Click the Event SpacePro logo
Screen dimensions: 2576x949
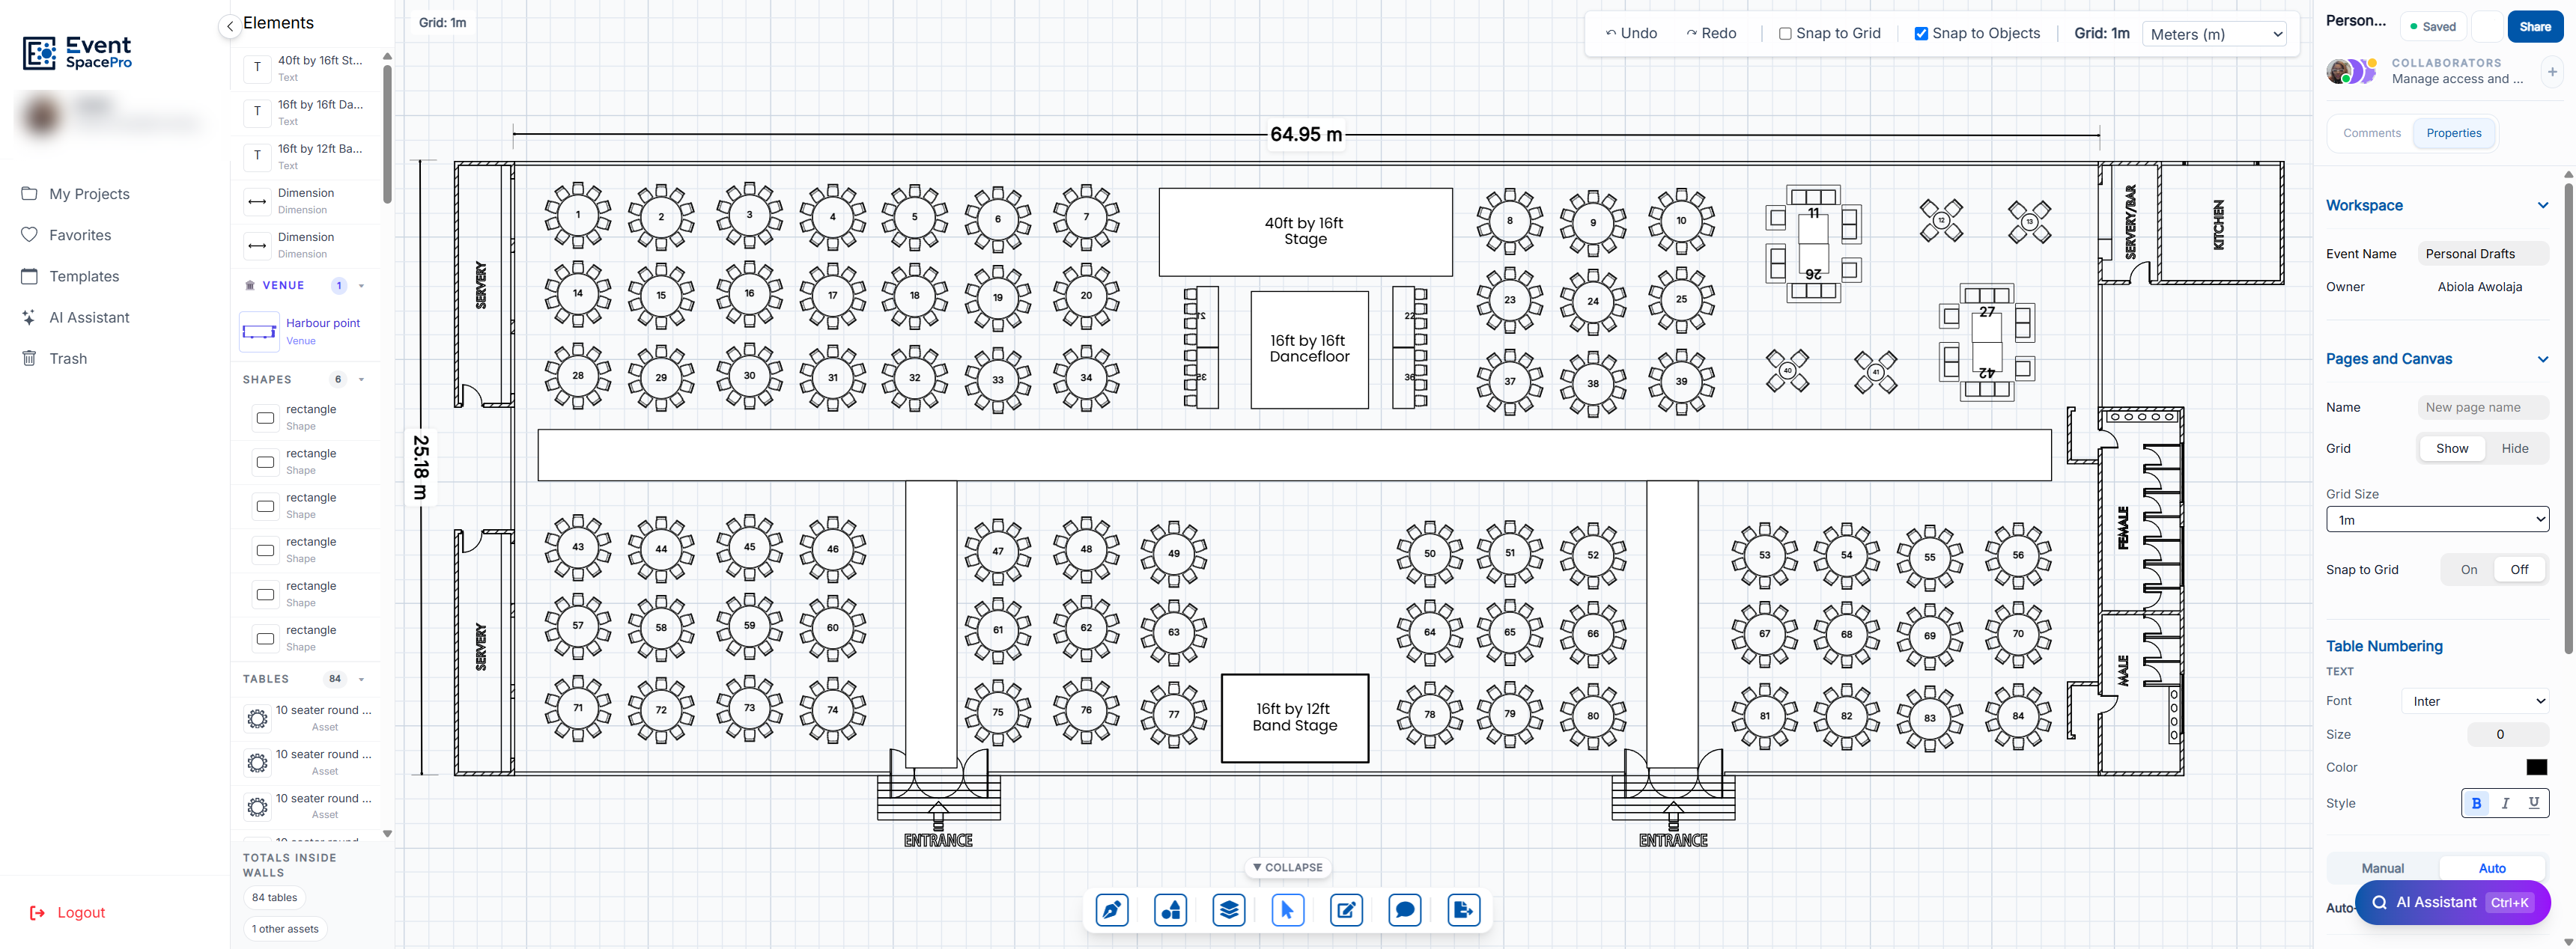[x=77, y=52]
